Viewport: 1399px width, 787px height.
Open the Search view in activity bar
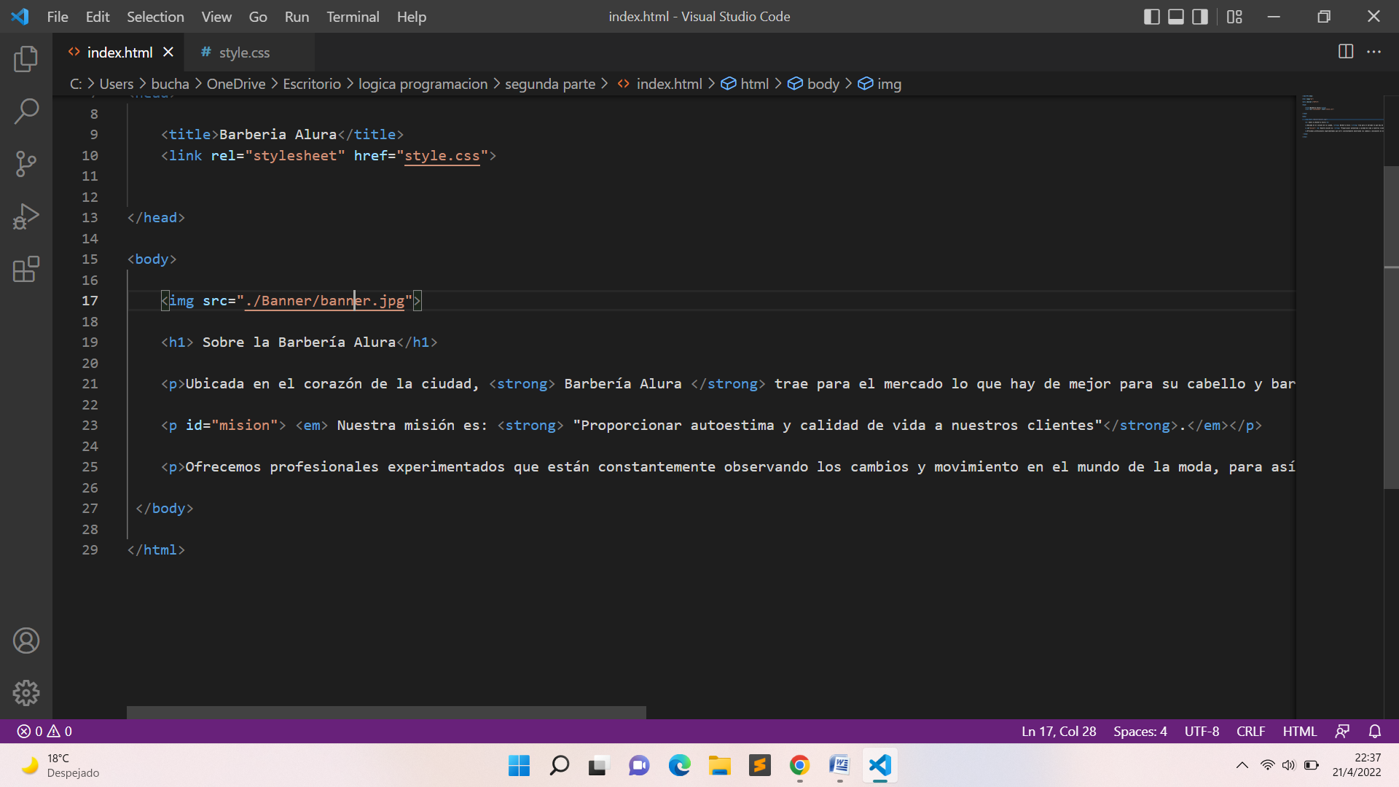[26, 111]
